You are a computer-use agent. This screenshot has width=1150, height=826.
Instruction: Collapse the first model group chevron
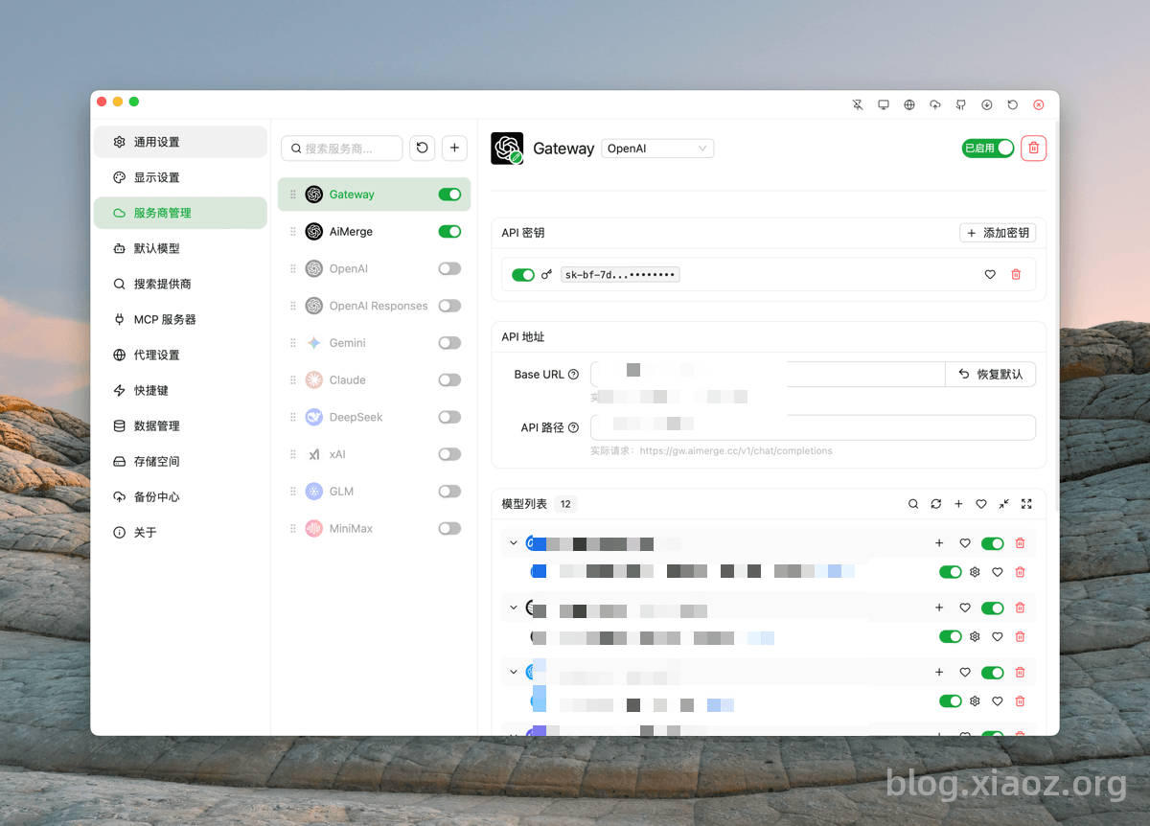coord(514,543)
